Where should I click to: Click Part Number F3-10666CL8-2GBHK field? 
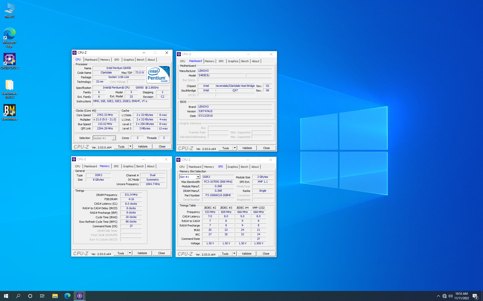coord(218,195)
